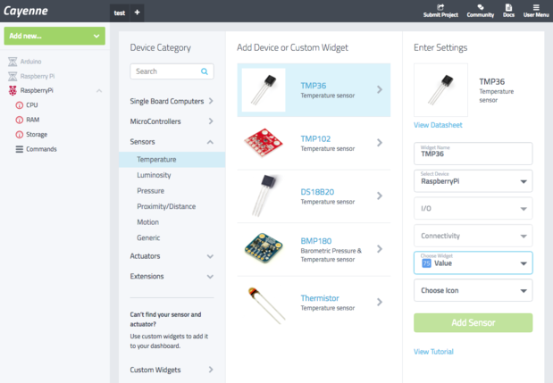This screenshot has height=383, width=553.
Task: Select the Luminosity subcategory
Action: [154, 175]
